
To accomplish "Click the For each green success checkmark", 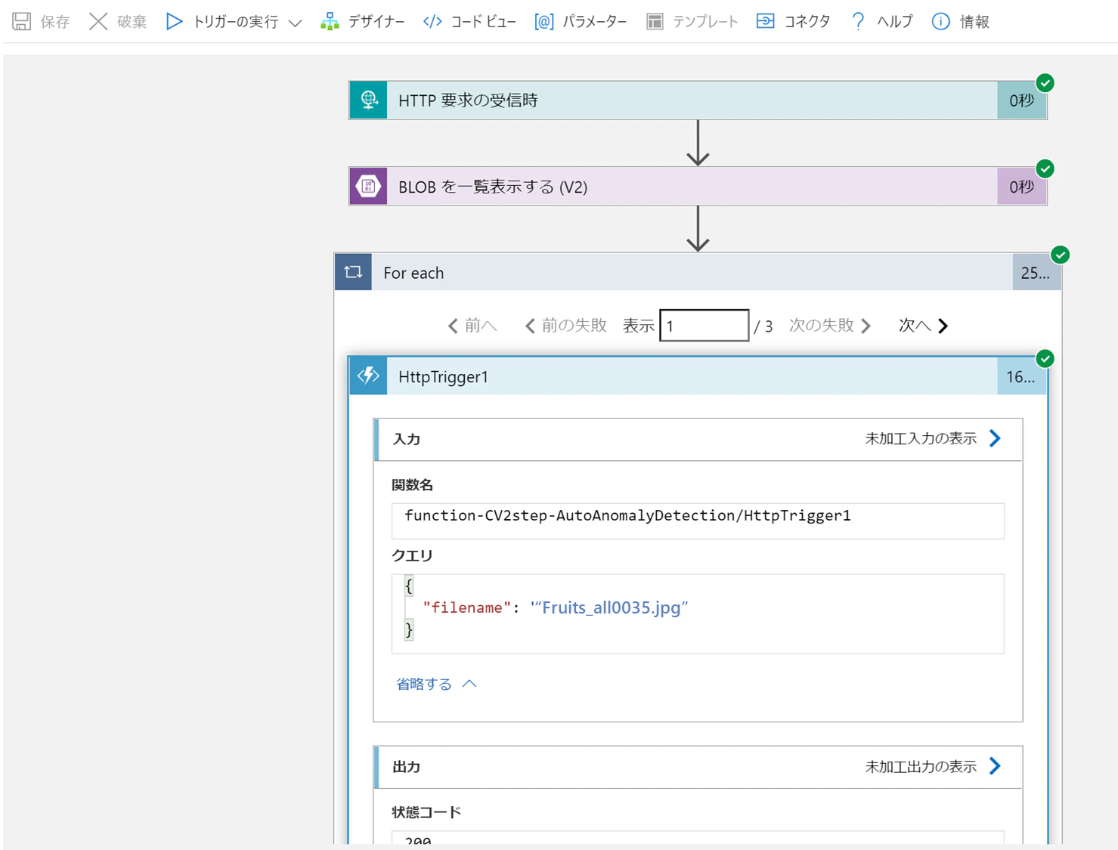I will pos(1061,255).
